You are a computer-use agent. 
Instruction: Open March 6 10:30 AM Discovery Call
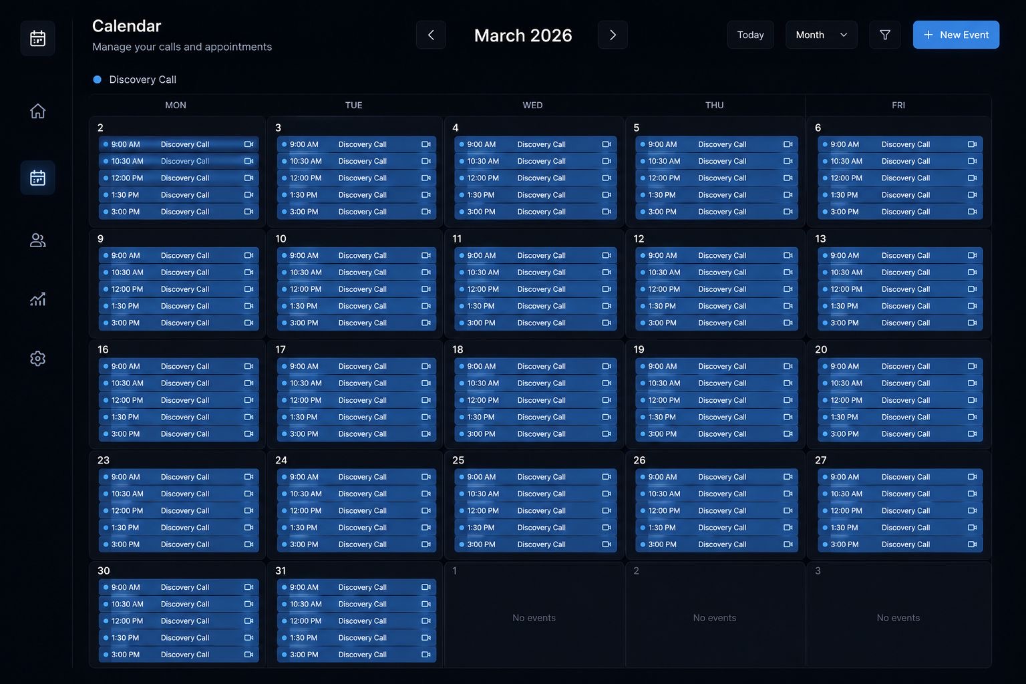900,161
